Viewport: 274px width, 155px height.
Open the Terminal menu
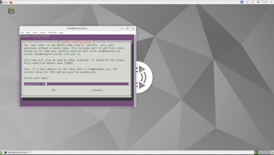[52, 33]
